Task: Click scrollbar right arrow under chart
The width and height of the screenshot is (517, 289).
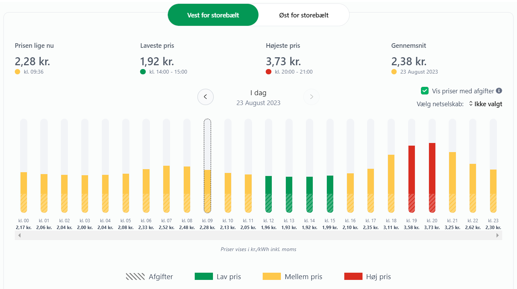Action: tap(497, 236)
